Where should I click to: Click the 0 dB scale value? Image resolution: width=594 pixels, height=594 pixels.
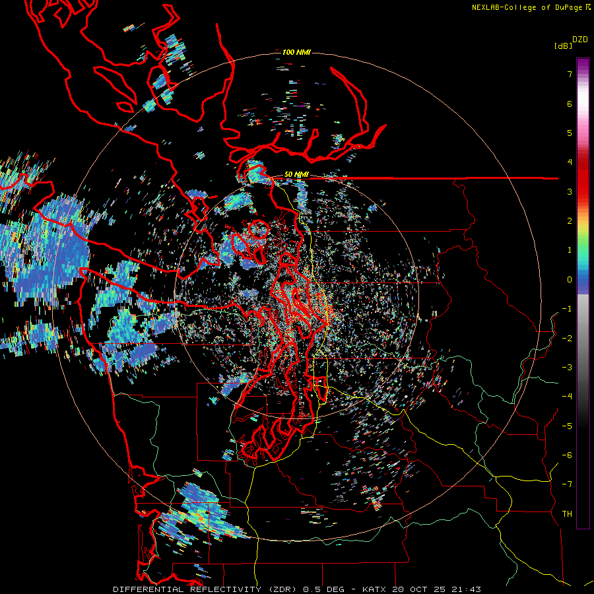coord(570,280)
